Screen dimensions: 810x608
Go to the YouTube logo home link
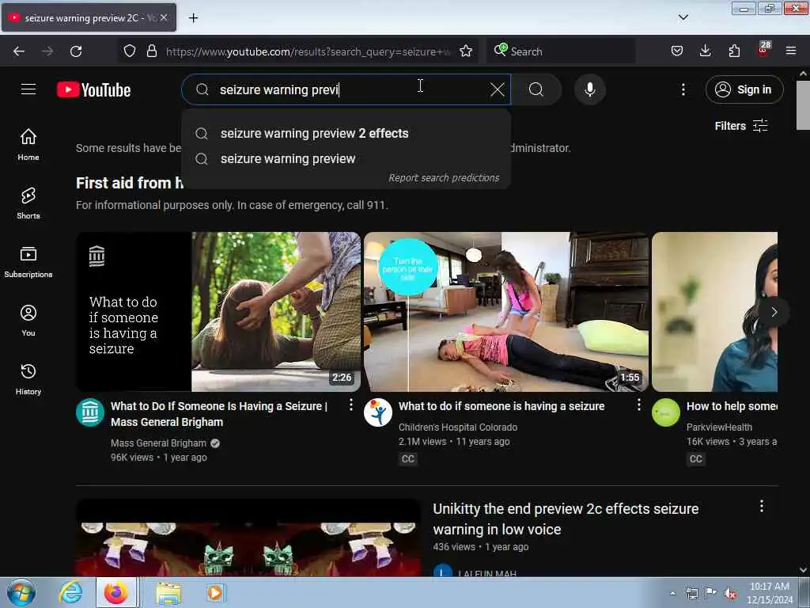[x=93, y=90]
